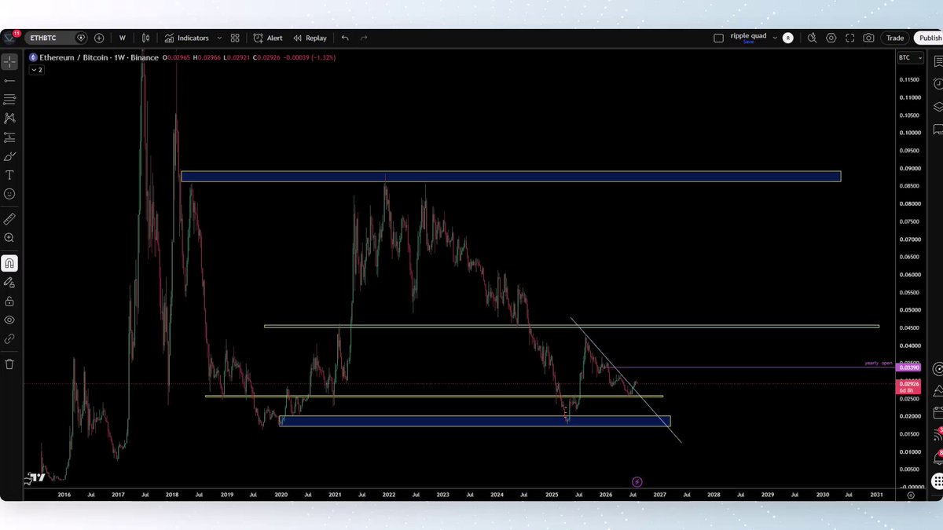
Task: Select the crosshair cursor tool
Action: 9,61
